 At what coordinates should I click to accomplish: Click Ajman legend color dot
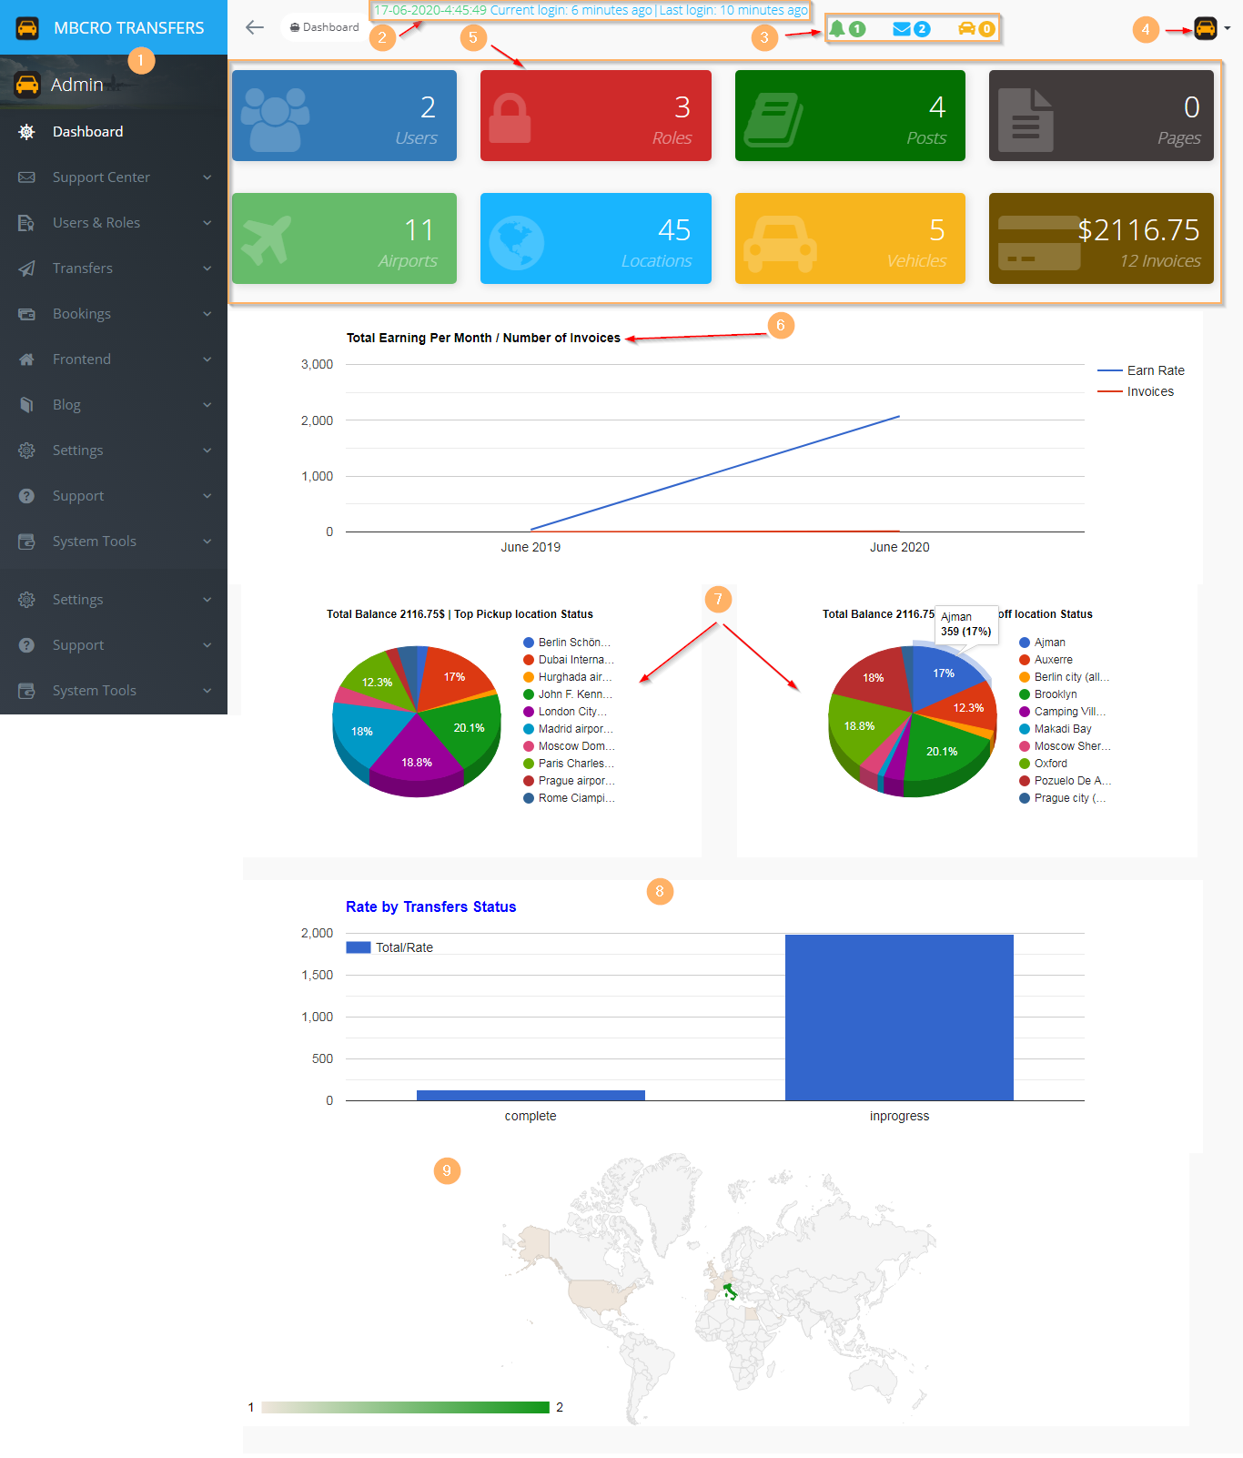[1025, 643]
